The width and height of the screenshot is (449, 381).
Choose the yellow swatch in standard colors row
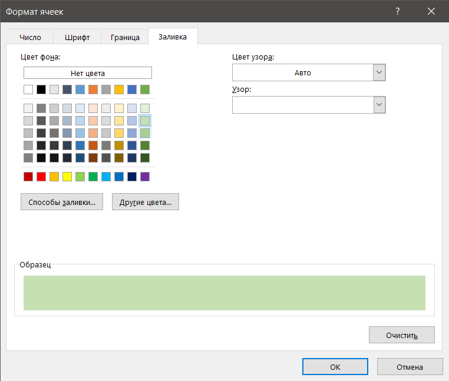(67, 177)
